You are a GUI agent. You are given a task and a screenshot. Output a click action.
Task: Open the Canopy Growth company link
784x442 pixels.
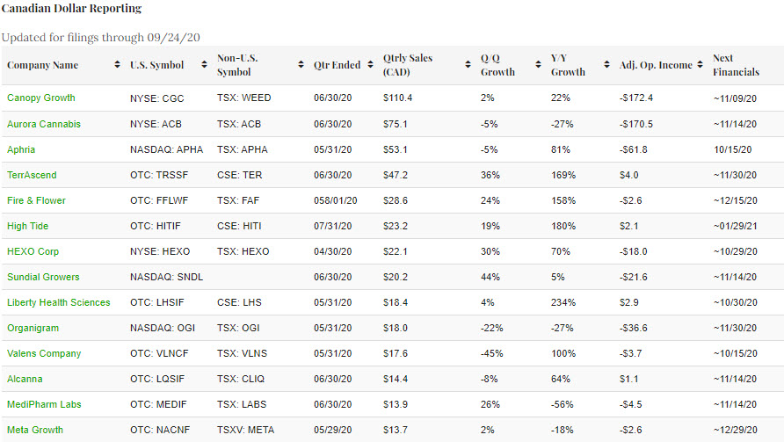click(41, 98)
